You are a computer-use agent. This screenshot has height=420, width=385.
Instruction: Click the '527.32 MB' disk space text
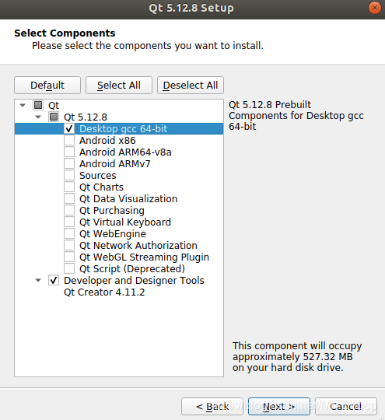[328, 357]
